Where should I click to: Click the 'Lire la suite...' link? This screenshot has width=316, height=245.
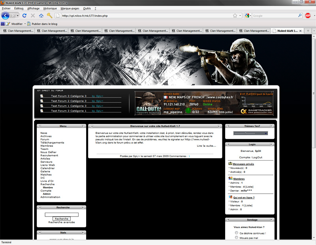206,146
